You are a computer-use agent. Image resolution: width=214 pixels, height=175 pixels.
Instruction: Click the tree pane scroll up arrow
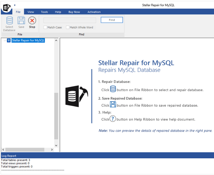56,40
